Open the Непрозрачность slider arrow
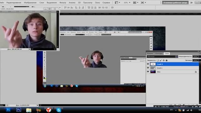201x113 pixels. [x=200, y=56]
